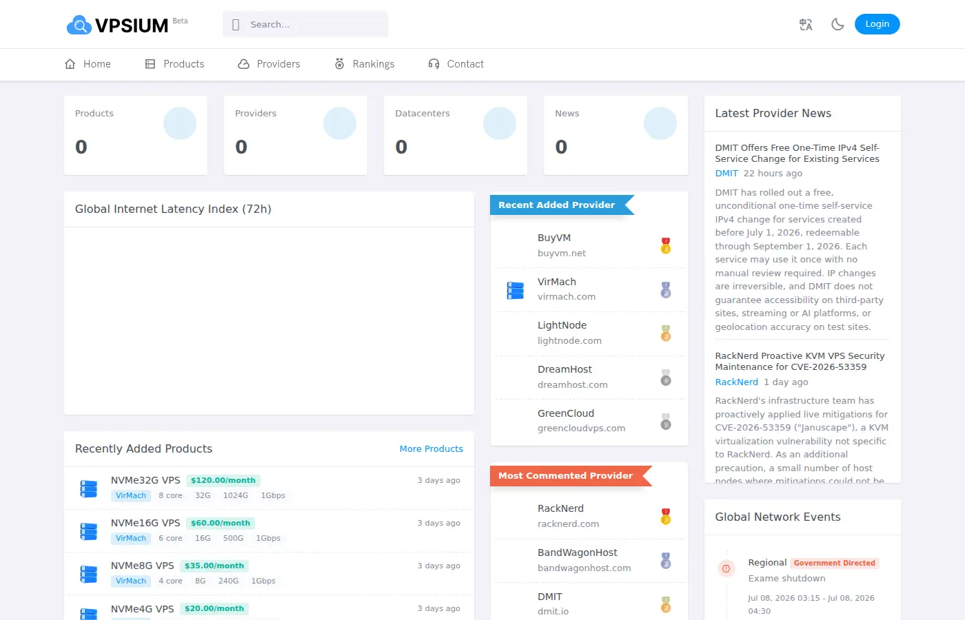Click the Datacenters stat card circle icon
Viewport: 965px width, 620px height.
click(x=500, y=123)
